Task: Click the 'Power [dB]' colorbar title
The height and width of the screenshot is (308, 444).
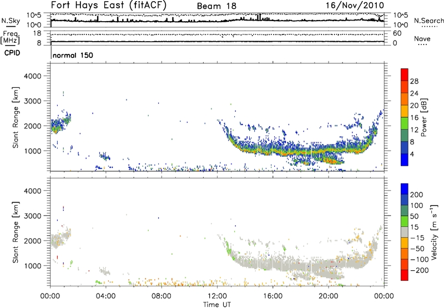Action: click(x=423, y=117)
